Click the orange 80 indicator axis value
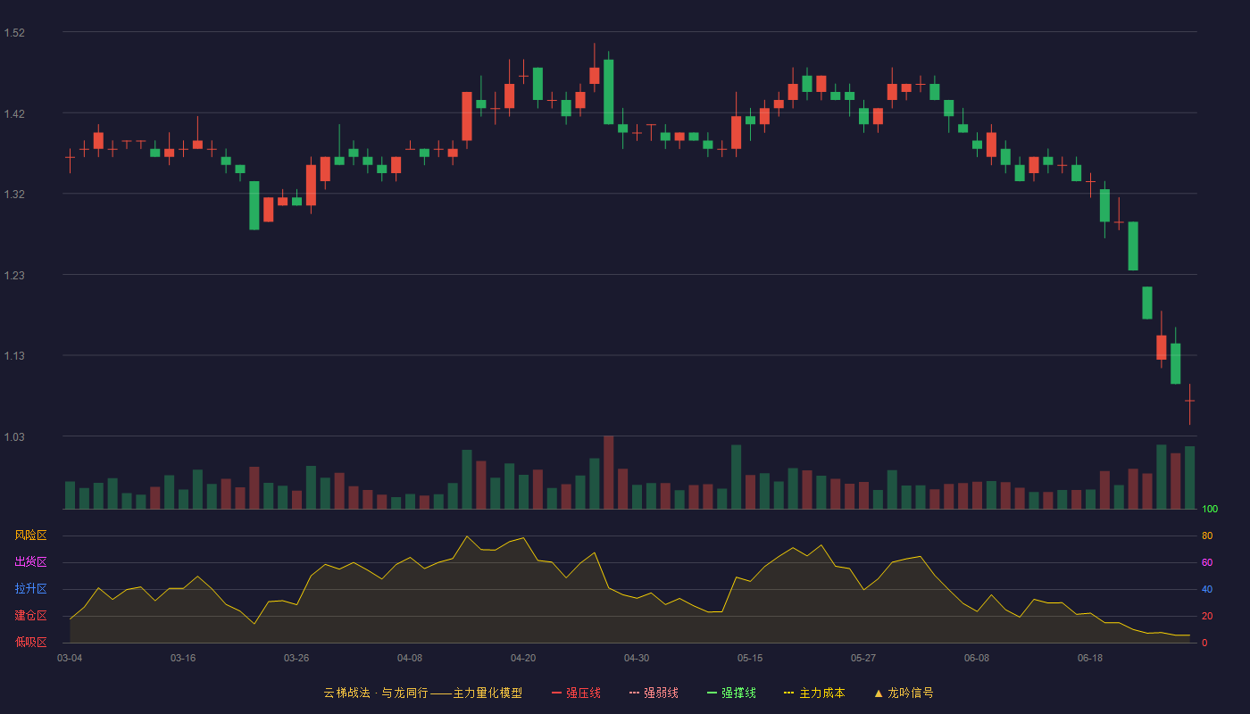The image size is (1250, 714). [1207, 536]
